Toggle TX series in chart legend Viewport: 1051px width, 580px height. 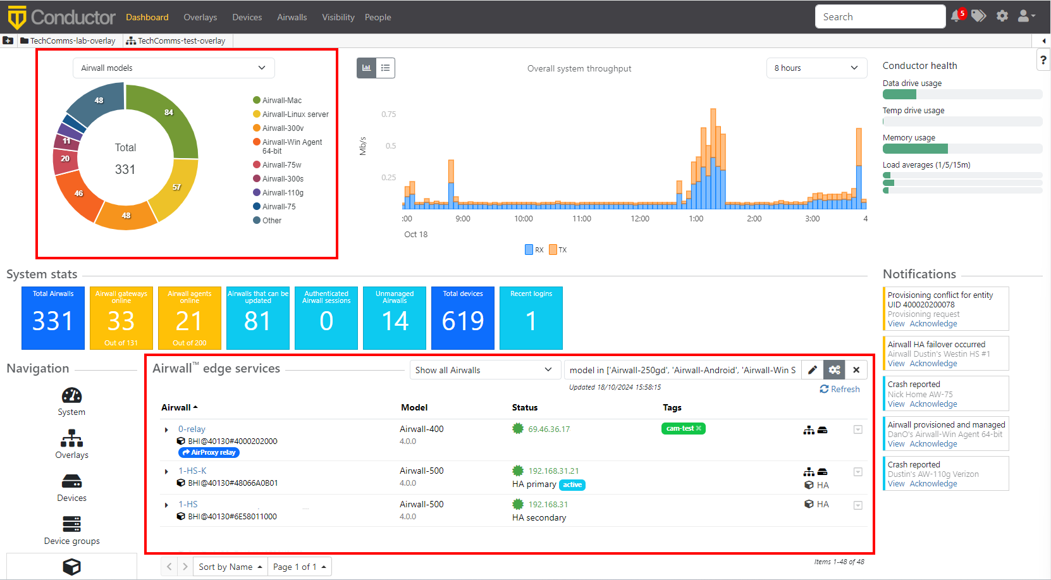(x=558, y=250)
